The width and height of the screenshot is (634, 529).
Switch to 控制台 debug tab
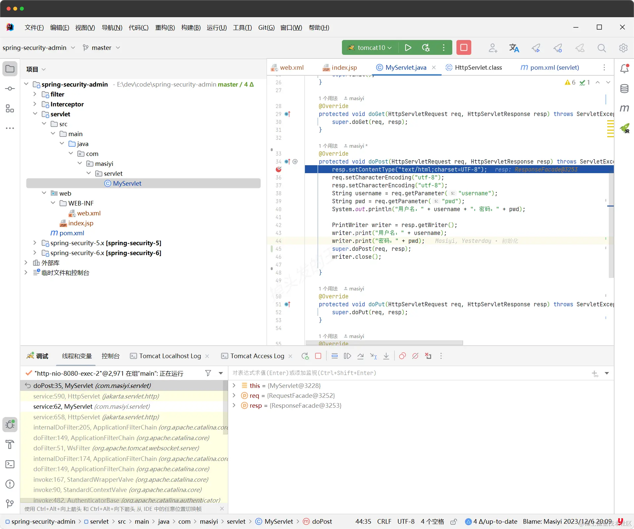(x=111, y=356)
